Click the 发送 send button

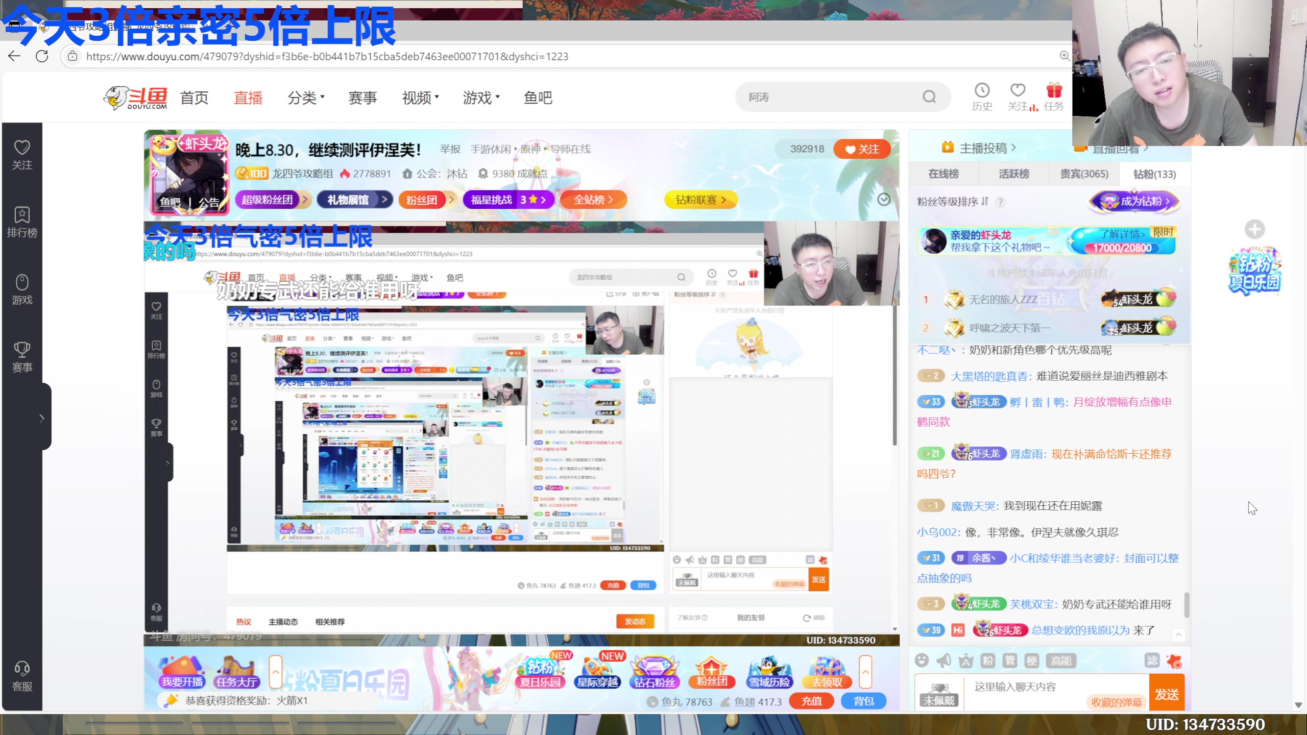click(x=1167, y=693)
